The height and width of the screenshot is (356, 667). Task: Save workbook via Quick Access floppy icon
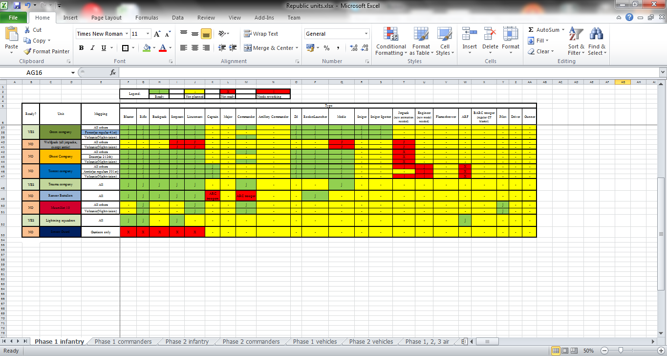[x=17, y=6]
